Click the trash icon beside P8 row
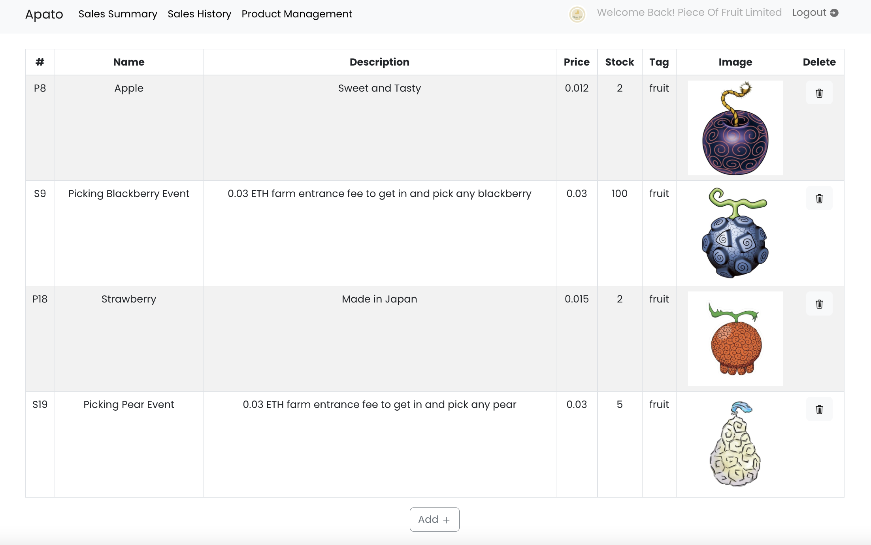This screenshot has height=545, width=871. click(x=819, y=92)
